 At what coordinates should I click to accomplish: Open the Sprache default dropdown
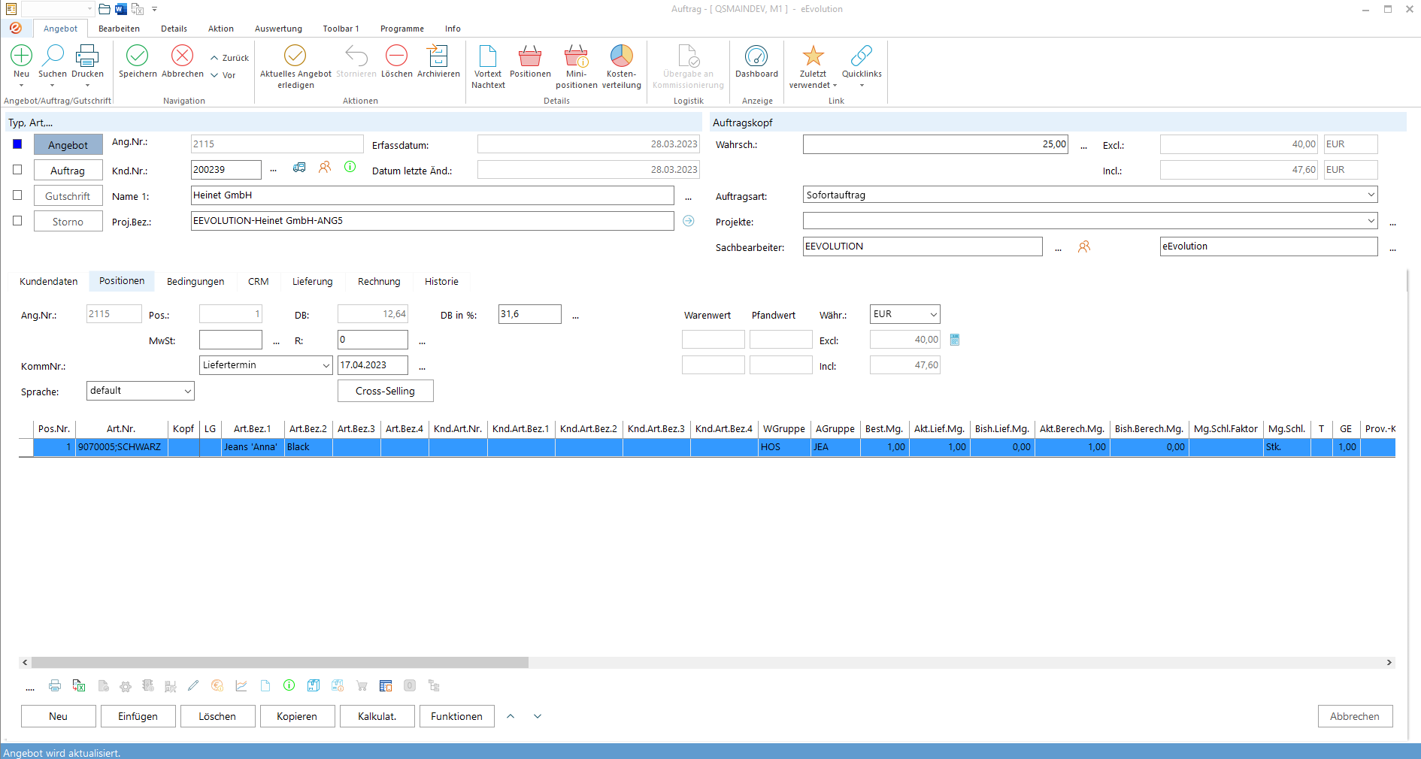(187, 391)
